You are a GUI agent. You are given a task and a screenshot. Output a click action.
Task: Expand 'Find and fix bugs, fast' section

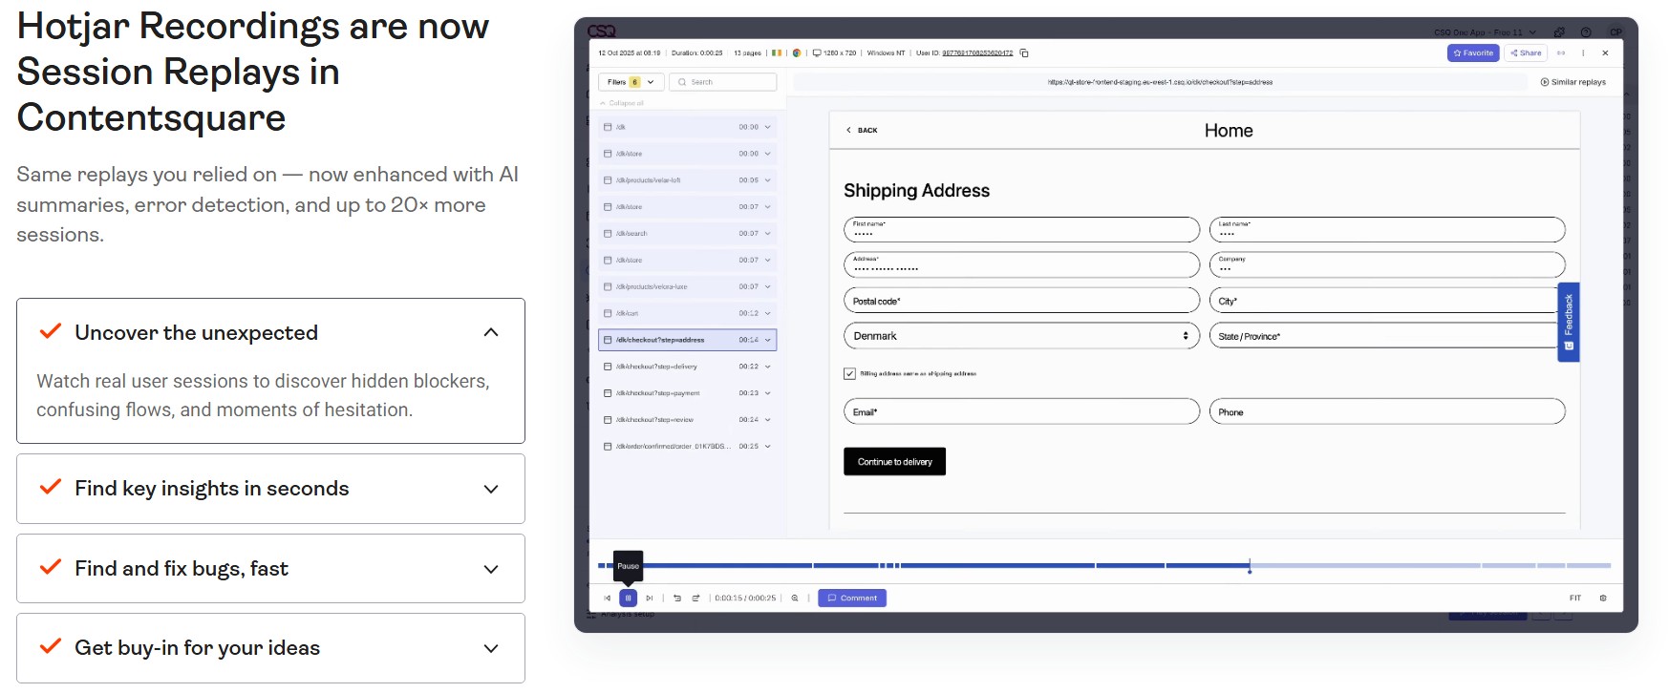pyautogui.click(x=491, y=569)
